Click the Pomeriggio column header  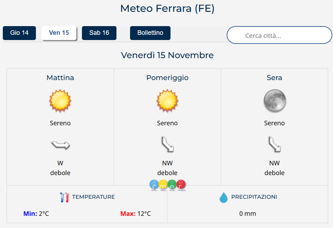click(167, 78)
